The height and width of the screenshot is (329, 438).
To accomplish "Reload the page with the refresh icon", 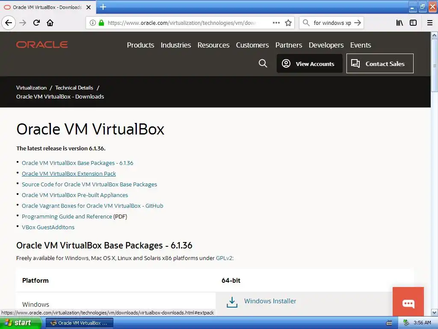I will tap(36, 23).
